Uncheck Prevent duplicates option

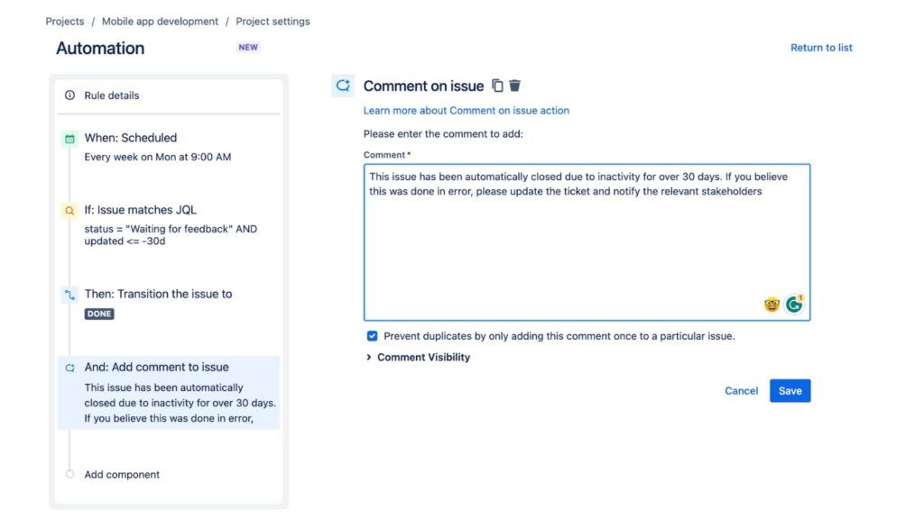click(x=372, y=335)
